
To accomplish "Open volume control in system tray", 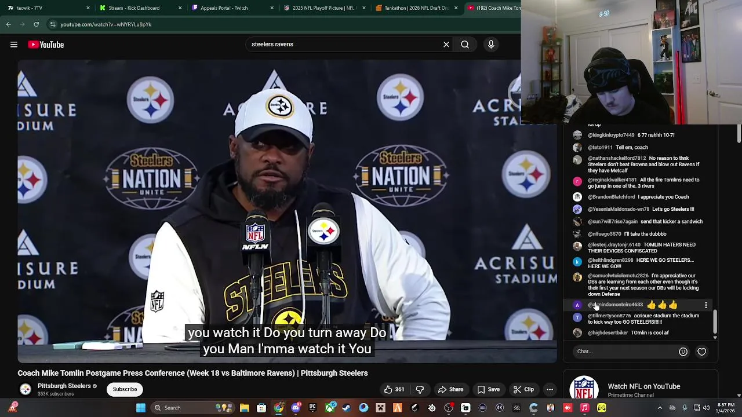I will pyautogui.click(x=706, y=408).
